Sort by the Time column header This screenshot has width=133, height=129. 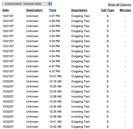[53, 10]
